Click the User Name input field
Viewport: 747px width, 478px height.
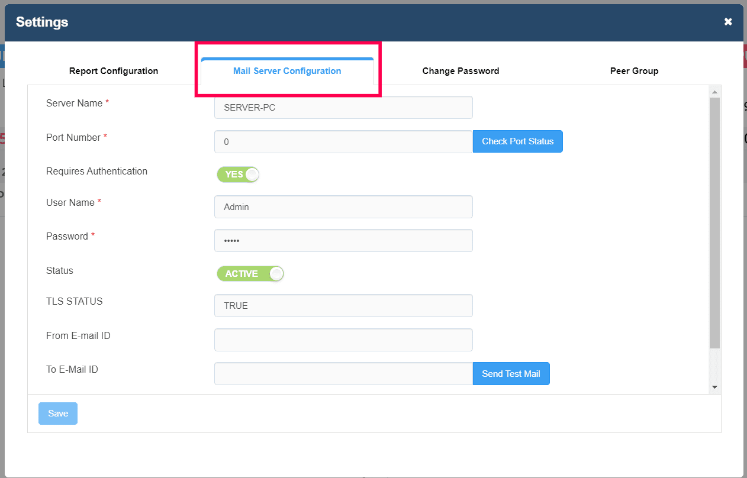pos(343,207)
